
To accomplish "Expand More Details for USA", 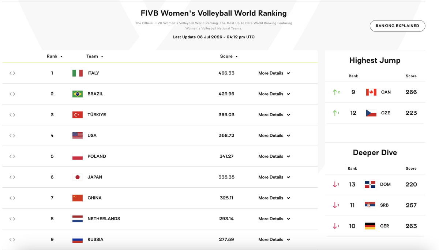I will click(274, 136).
